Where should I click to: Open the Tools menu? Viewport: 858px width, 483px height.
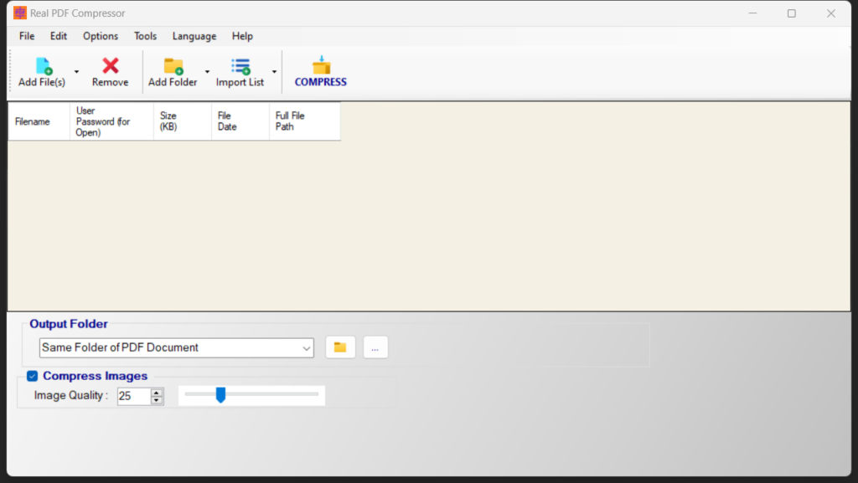coord(145,36)
